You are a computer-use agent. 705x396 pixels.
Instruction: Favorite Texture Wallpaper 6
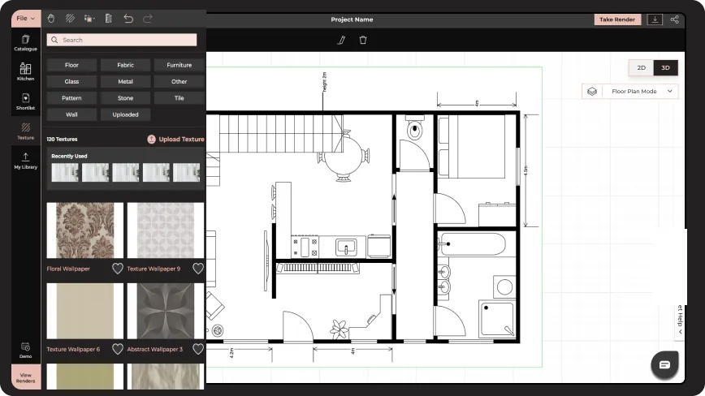tap(117, 349)
